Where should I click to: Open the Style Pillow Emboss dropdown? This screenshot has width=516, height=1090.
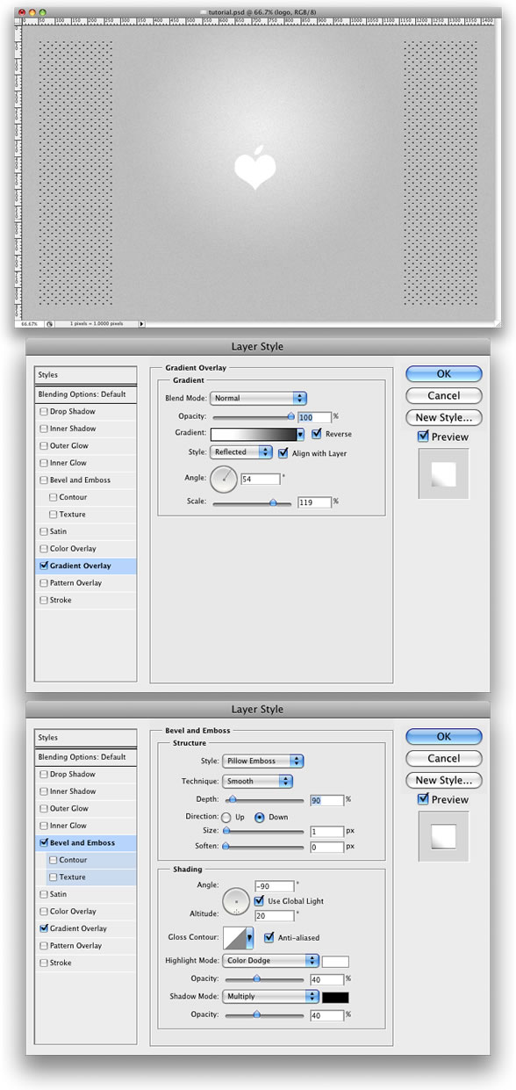pyautogui.click(x=262, y=761)
